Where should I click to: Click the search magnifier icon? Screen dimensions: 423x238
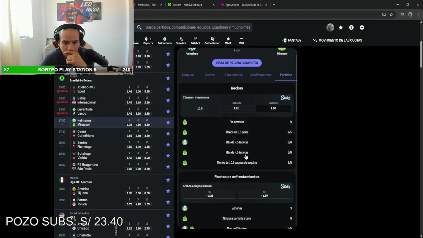pyautogui.click(x=139, y=27)
